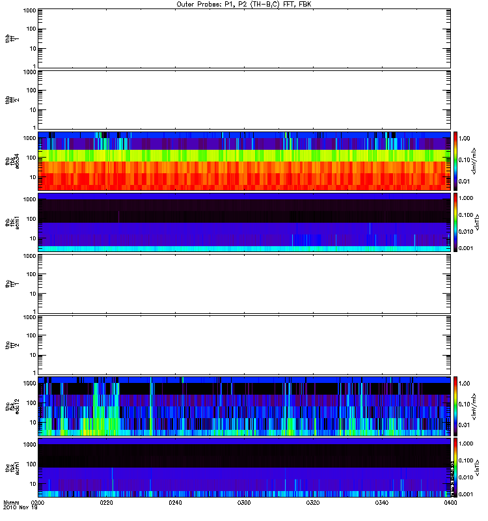488x521 pixels.
Task: Click the '<|mV/m|>' unit label beside thb edc34 colorbar
Action: point(474,161)
